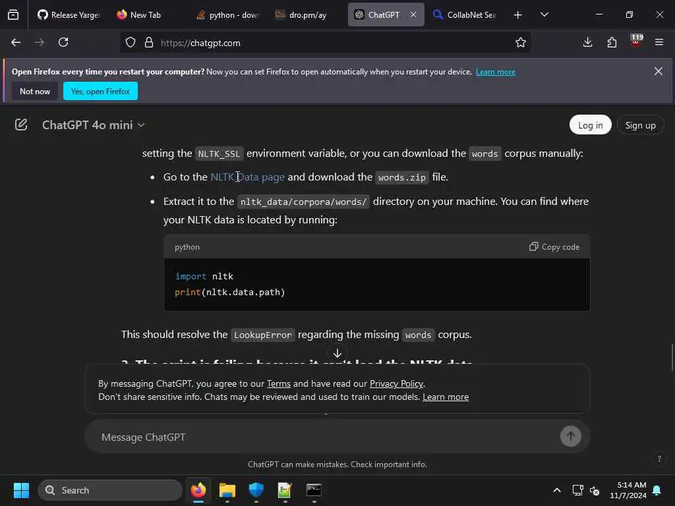The width and height of the screenshot is (675, 506).
Task: Confirm Yes, open Firefox button
Action: pyautogui.click(x=100, y=91)
